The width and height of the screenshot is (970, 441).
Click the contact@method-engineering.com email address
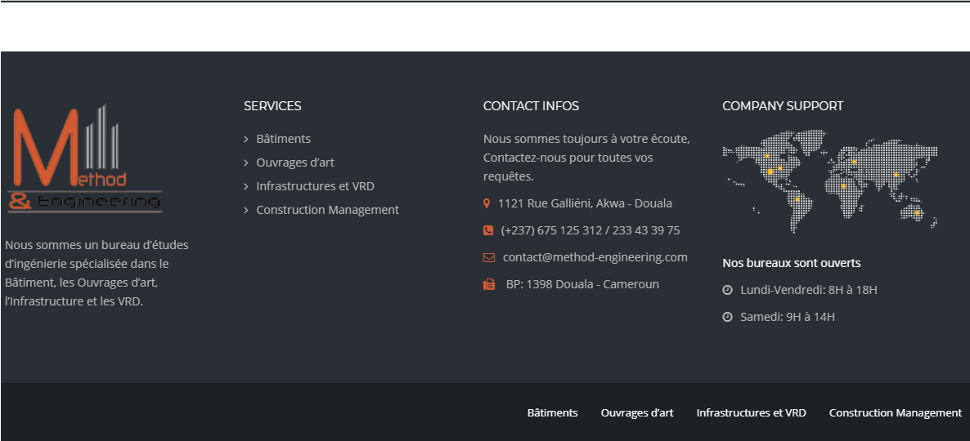[595, 257]
